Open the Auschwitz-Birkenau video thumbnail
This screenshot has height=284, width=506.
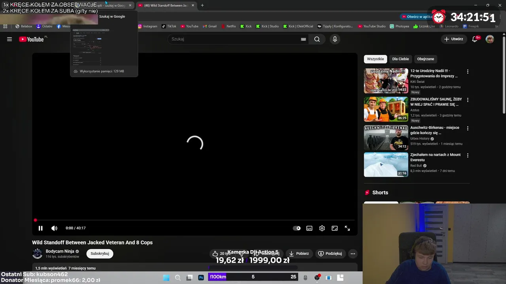click(x=386, y=138)
